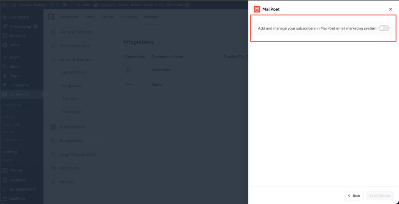Open Package Testing site home link
Image resolution: width=399 pixels, height=204 pixels.
pos(29,5)
